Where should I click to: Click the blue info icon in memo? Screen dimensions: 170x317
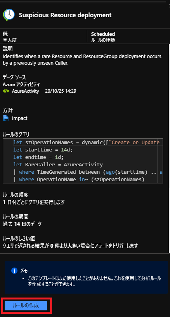(x=14, y=271)
